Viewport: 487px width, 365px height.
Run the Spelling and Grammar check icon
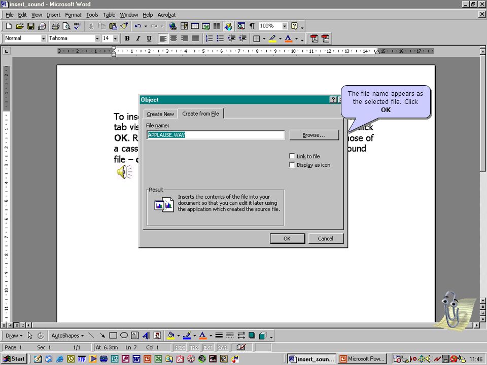pyautogui.click(x=77, y=26)
